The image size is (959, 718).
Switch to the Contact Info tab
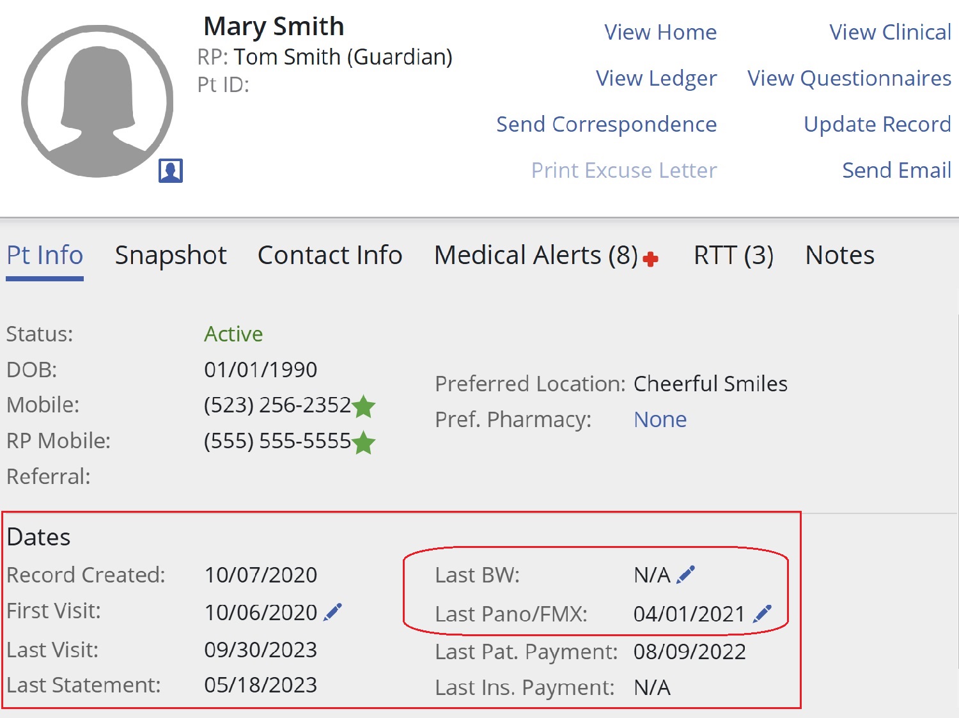tap(330, 255)
